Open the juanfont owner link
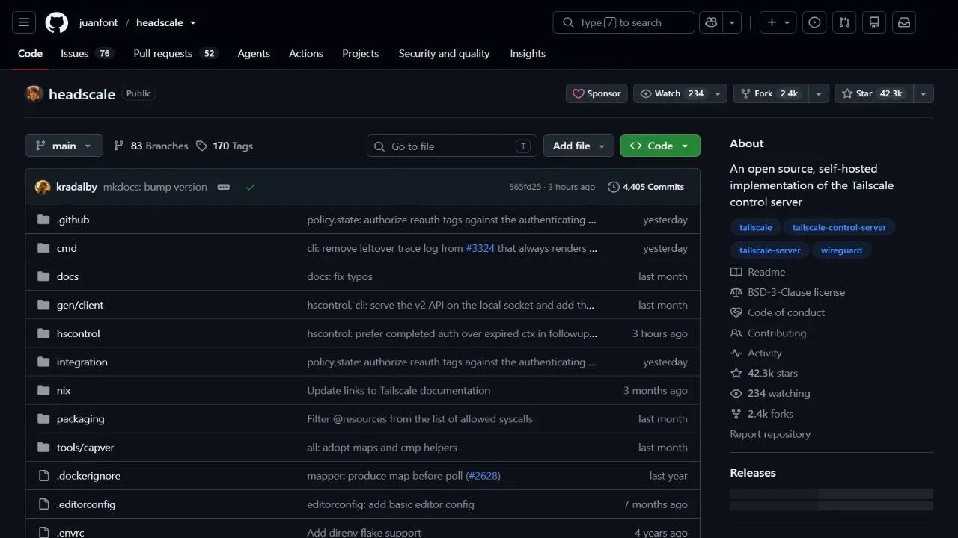 click(98, 22)
